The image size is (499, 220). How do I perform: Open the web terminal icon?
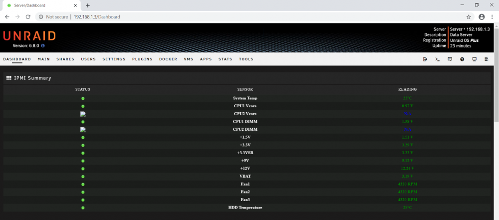click(x=437, y=59)
